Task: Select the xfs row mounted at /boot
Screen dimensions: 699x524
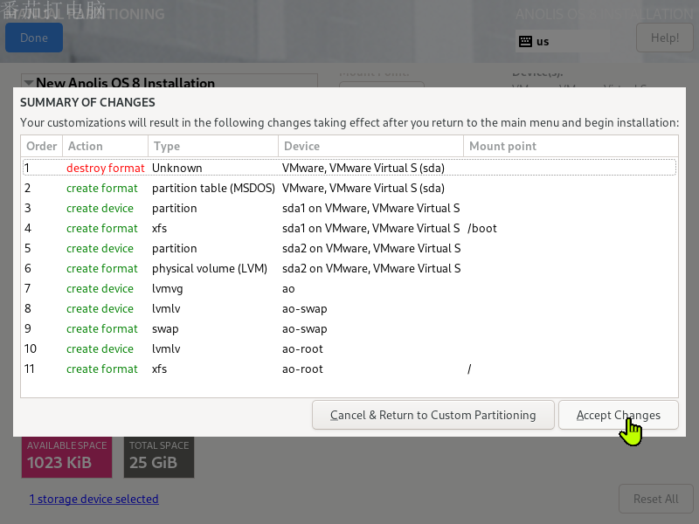Action: pos(349,228)
